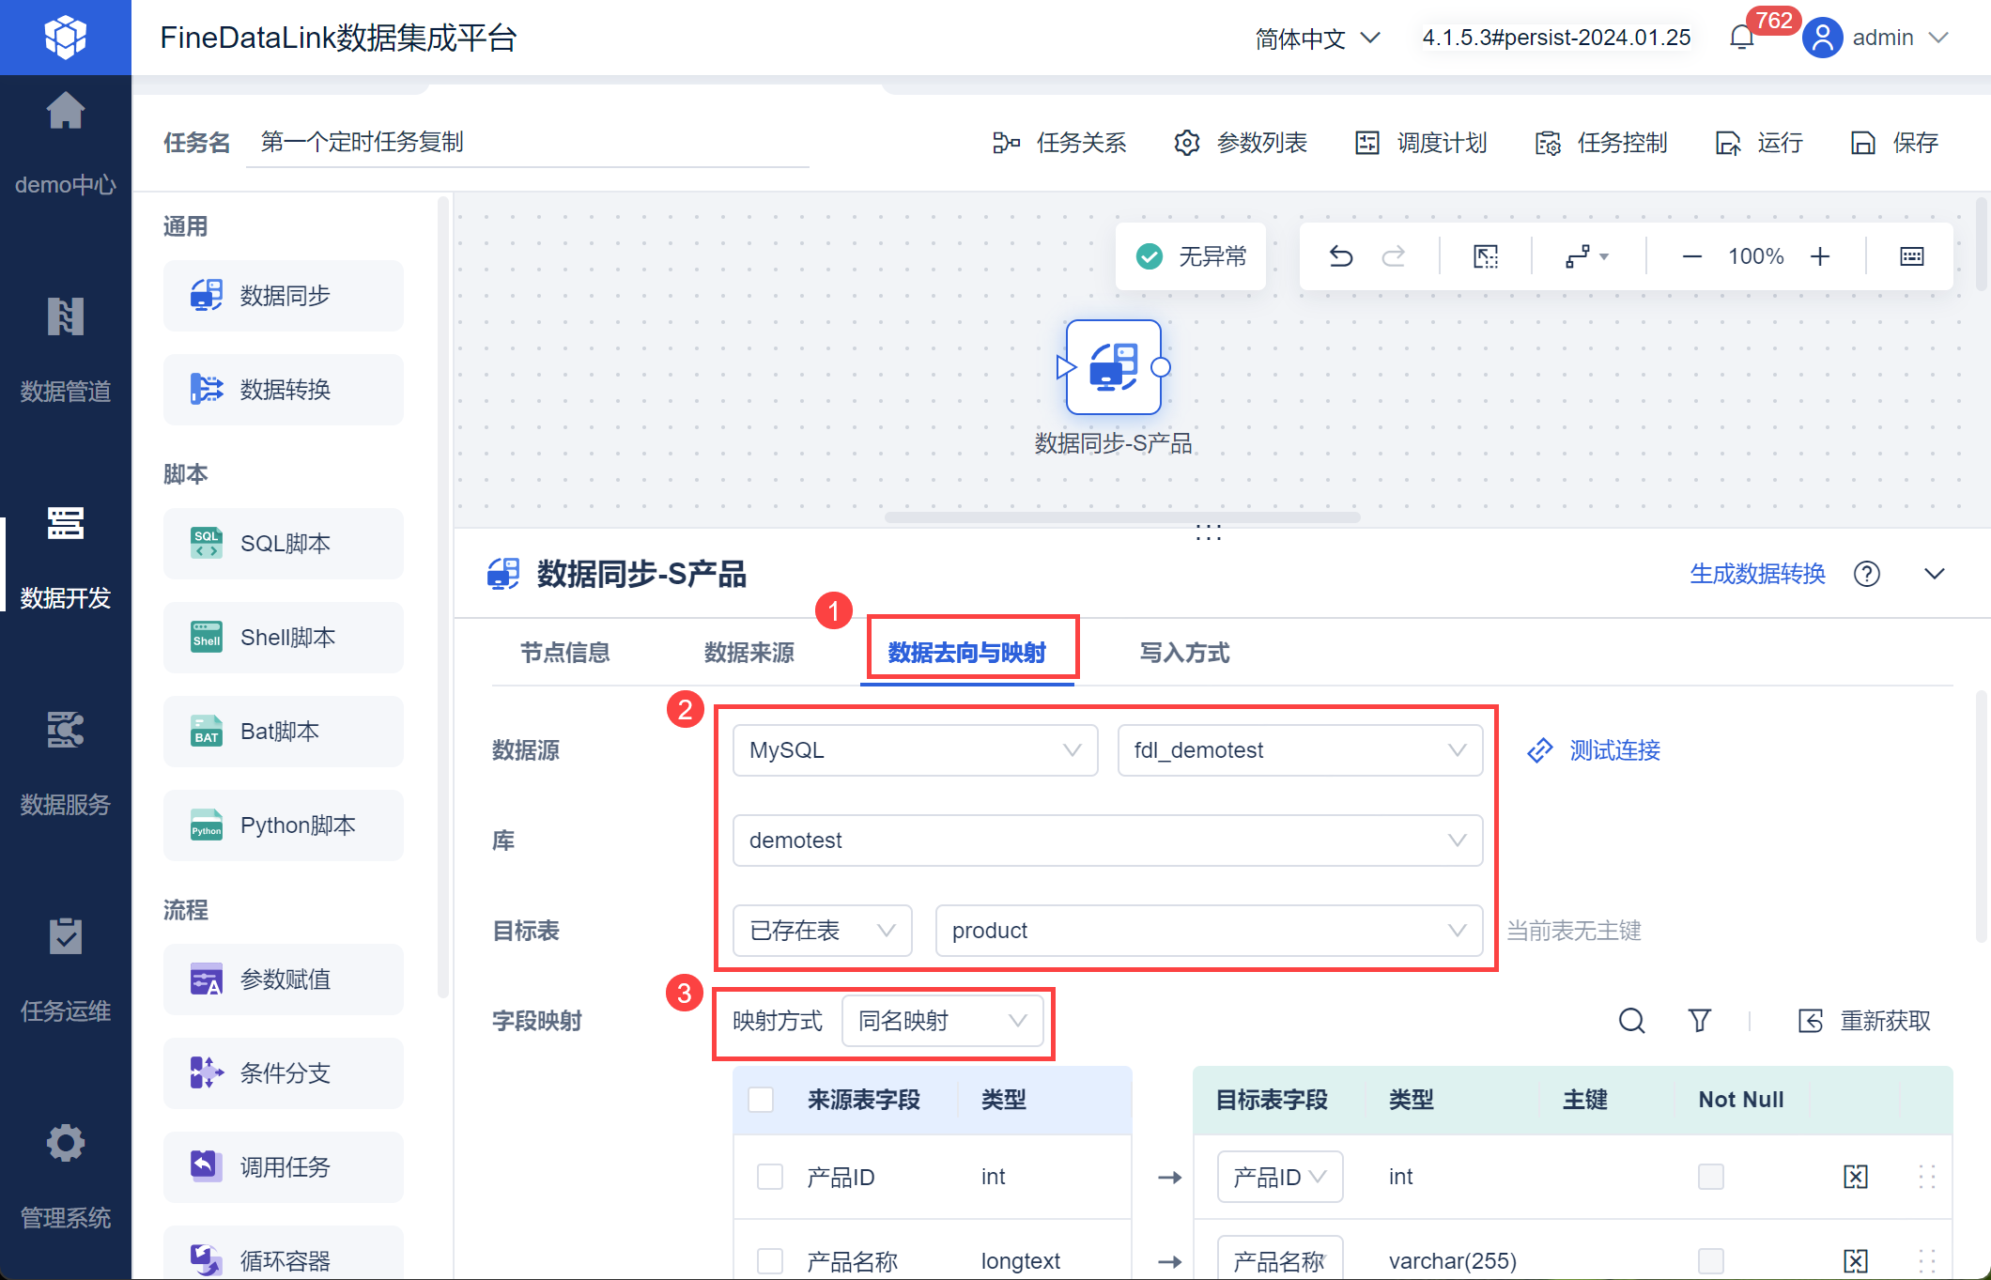Remove the 产品ID target field mapping
The width and height of the screenshot is (1991, 1280).
click(1855, 1177)
